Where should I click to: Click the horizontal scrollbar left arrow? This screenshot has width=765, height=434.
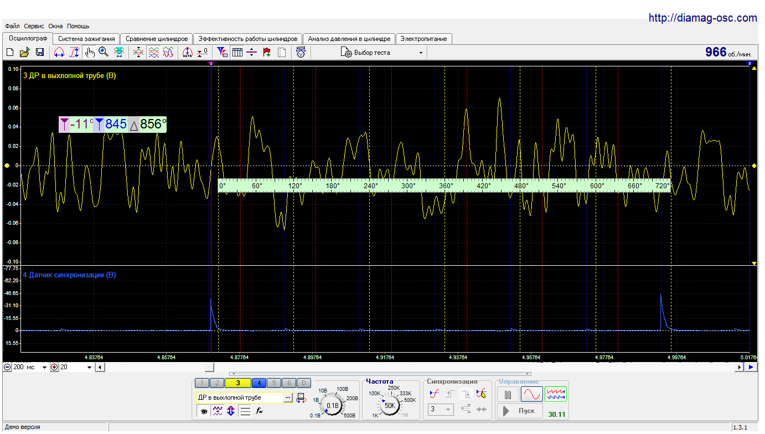click(100, 367)
